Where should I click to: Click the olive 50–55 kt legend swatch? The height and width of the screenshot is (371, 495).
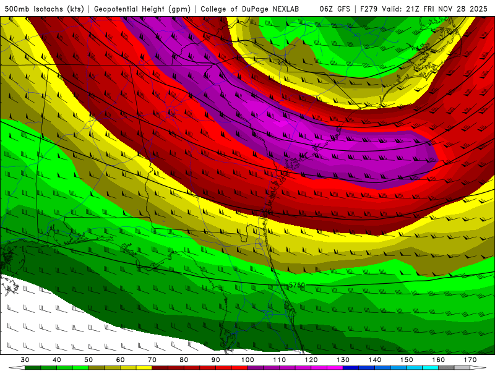pyautogui.click(x=97, y=368)
